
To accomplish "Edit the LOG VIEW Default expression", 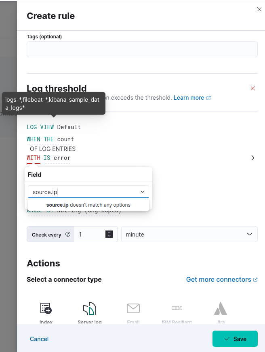I will (x=54, y=127).
